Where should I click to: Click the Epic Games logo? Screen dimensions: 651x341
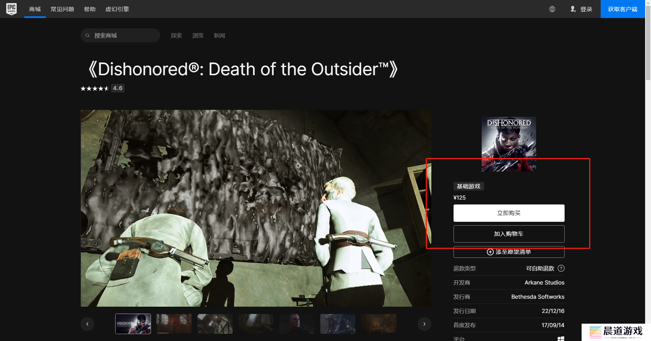[11, 9]
